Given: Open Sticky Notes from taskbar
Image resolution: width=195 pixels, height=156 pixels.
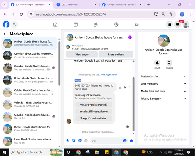Looking at the screenshot, I should tap(106, 152).
